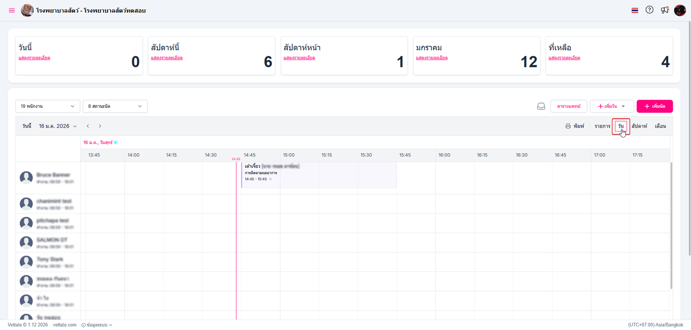
Task: Click SALMON DT's avatar icon
Action: (26, 242)
